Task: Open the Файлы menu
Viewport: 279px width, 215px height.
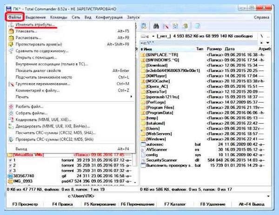Action: 15,17
